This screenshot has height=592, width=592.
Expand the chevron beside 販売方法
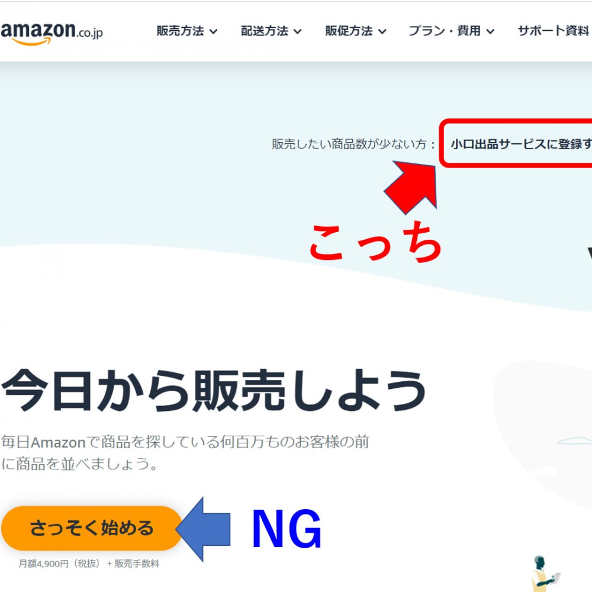coord(213,32)
